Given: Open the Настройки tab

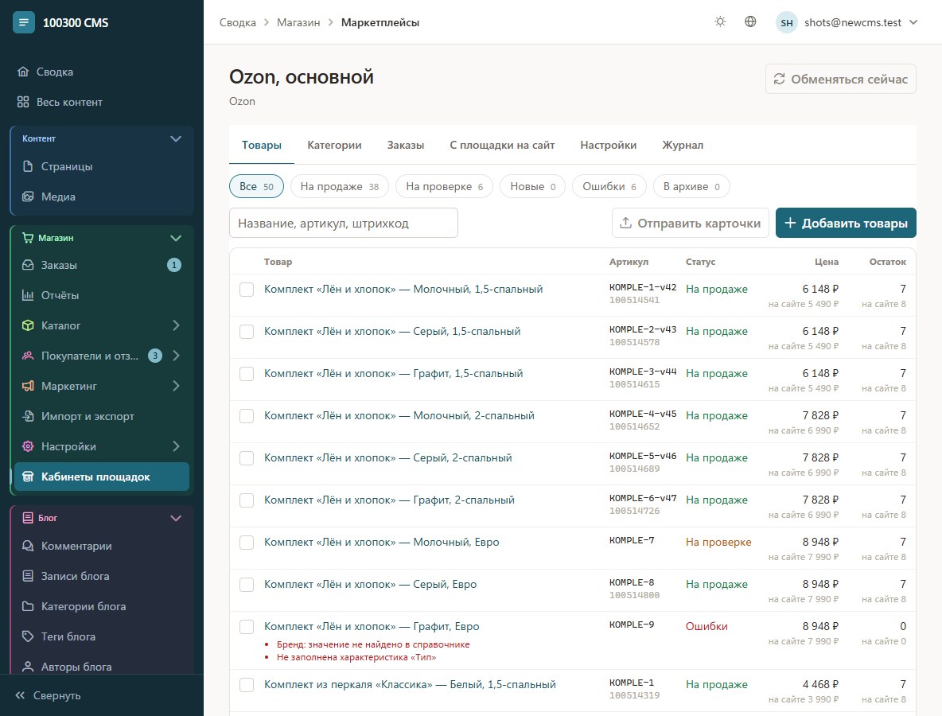Looking at the screenshot, I should click(608, 145).
